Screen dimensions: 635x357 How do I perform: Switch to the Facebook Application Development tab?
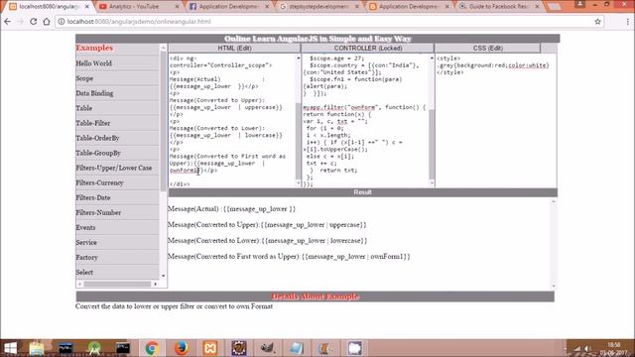229,7
